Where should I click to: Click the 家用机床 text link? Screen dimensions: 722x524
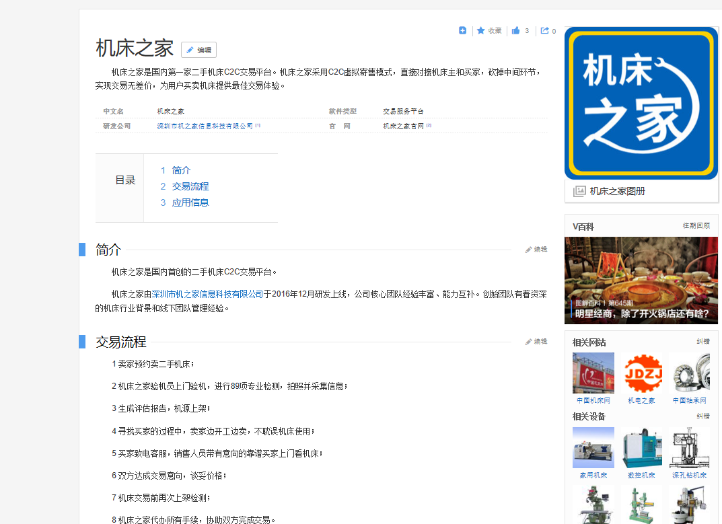(593, 475)
